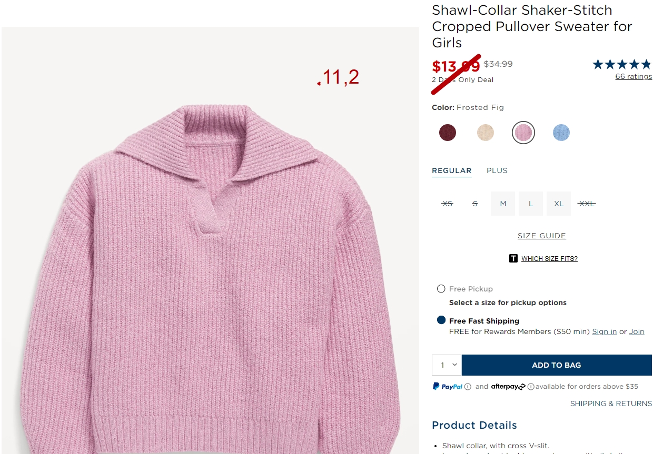The width and height of the screenshot is (663, 454).
Task: Select size XL
Action: pyautogui.click(x=559, y=204)
